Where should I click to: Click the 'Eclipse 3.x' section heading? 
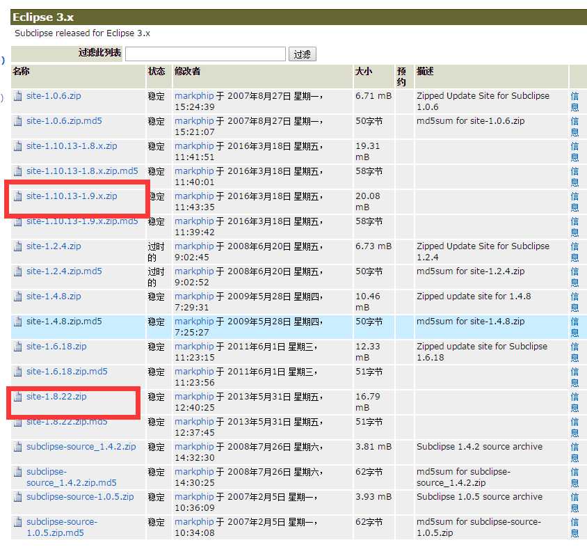(43, 17)
